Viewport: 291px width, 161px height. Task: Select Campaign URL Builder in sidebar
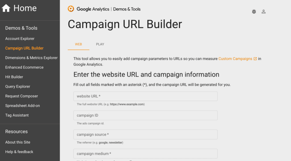(x=24, y=48)
